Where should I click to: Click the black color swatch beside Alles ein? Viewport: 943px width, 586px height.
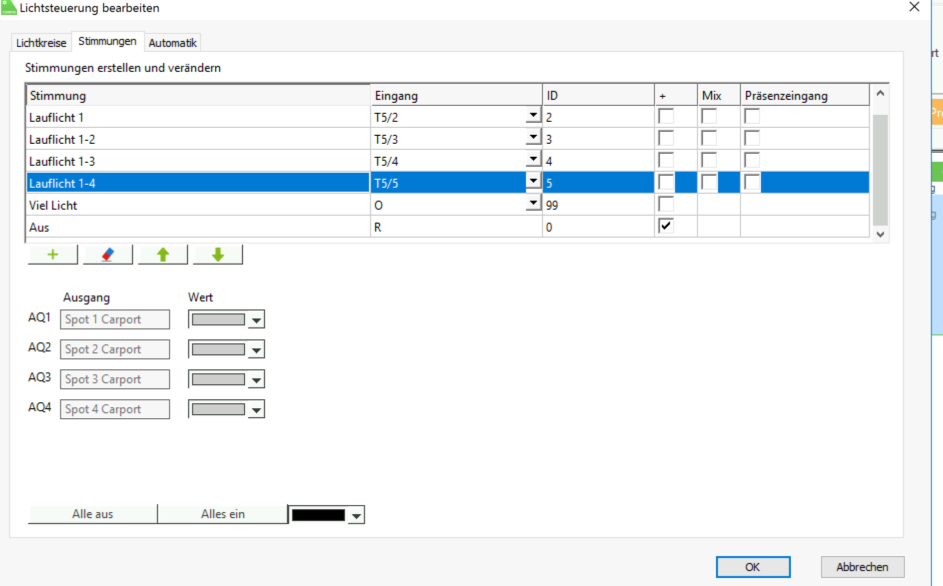[x=318, y=515]
